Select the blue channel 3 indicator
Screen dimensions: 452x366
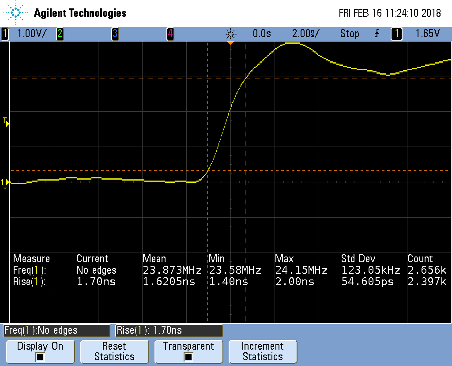[115, 34]
